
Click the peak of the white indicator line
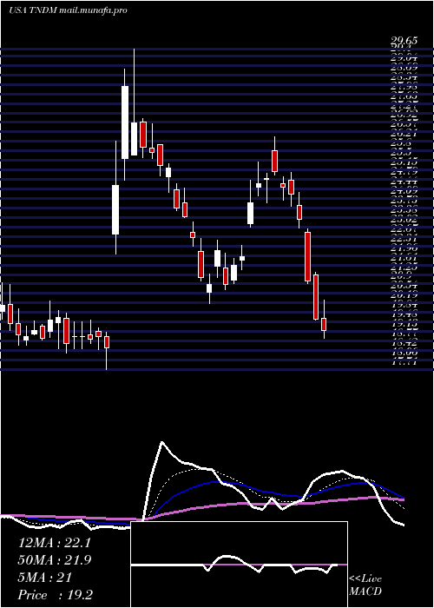162,442
